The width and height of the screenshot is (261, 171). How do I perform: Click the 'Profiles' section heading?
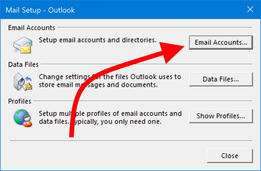20,101
